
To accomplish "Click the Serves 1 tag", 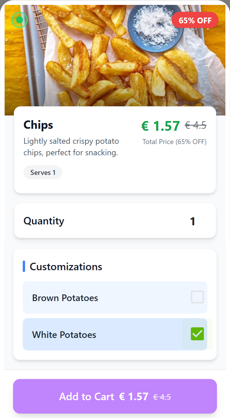I will (43, 173).
